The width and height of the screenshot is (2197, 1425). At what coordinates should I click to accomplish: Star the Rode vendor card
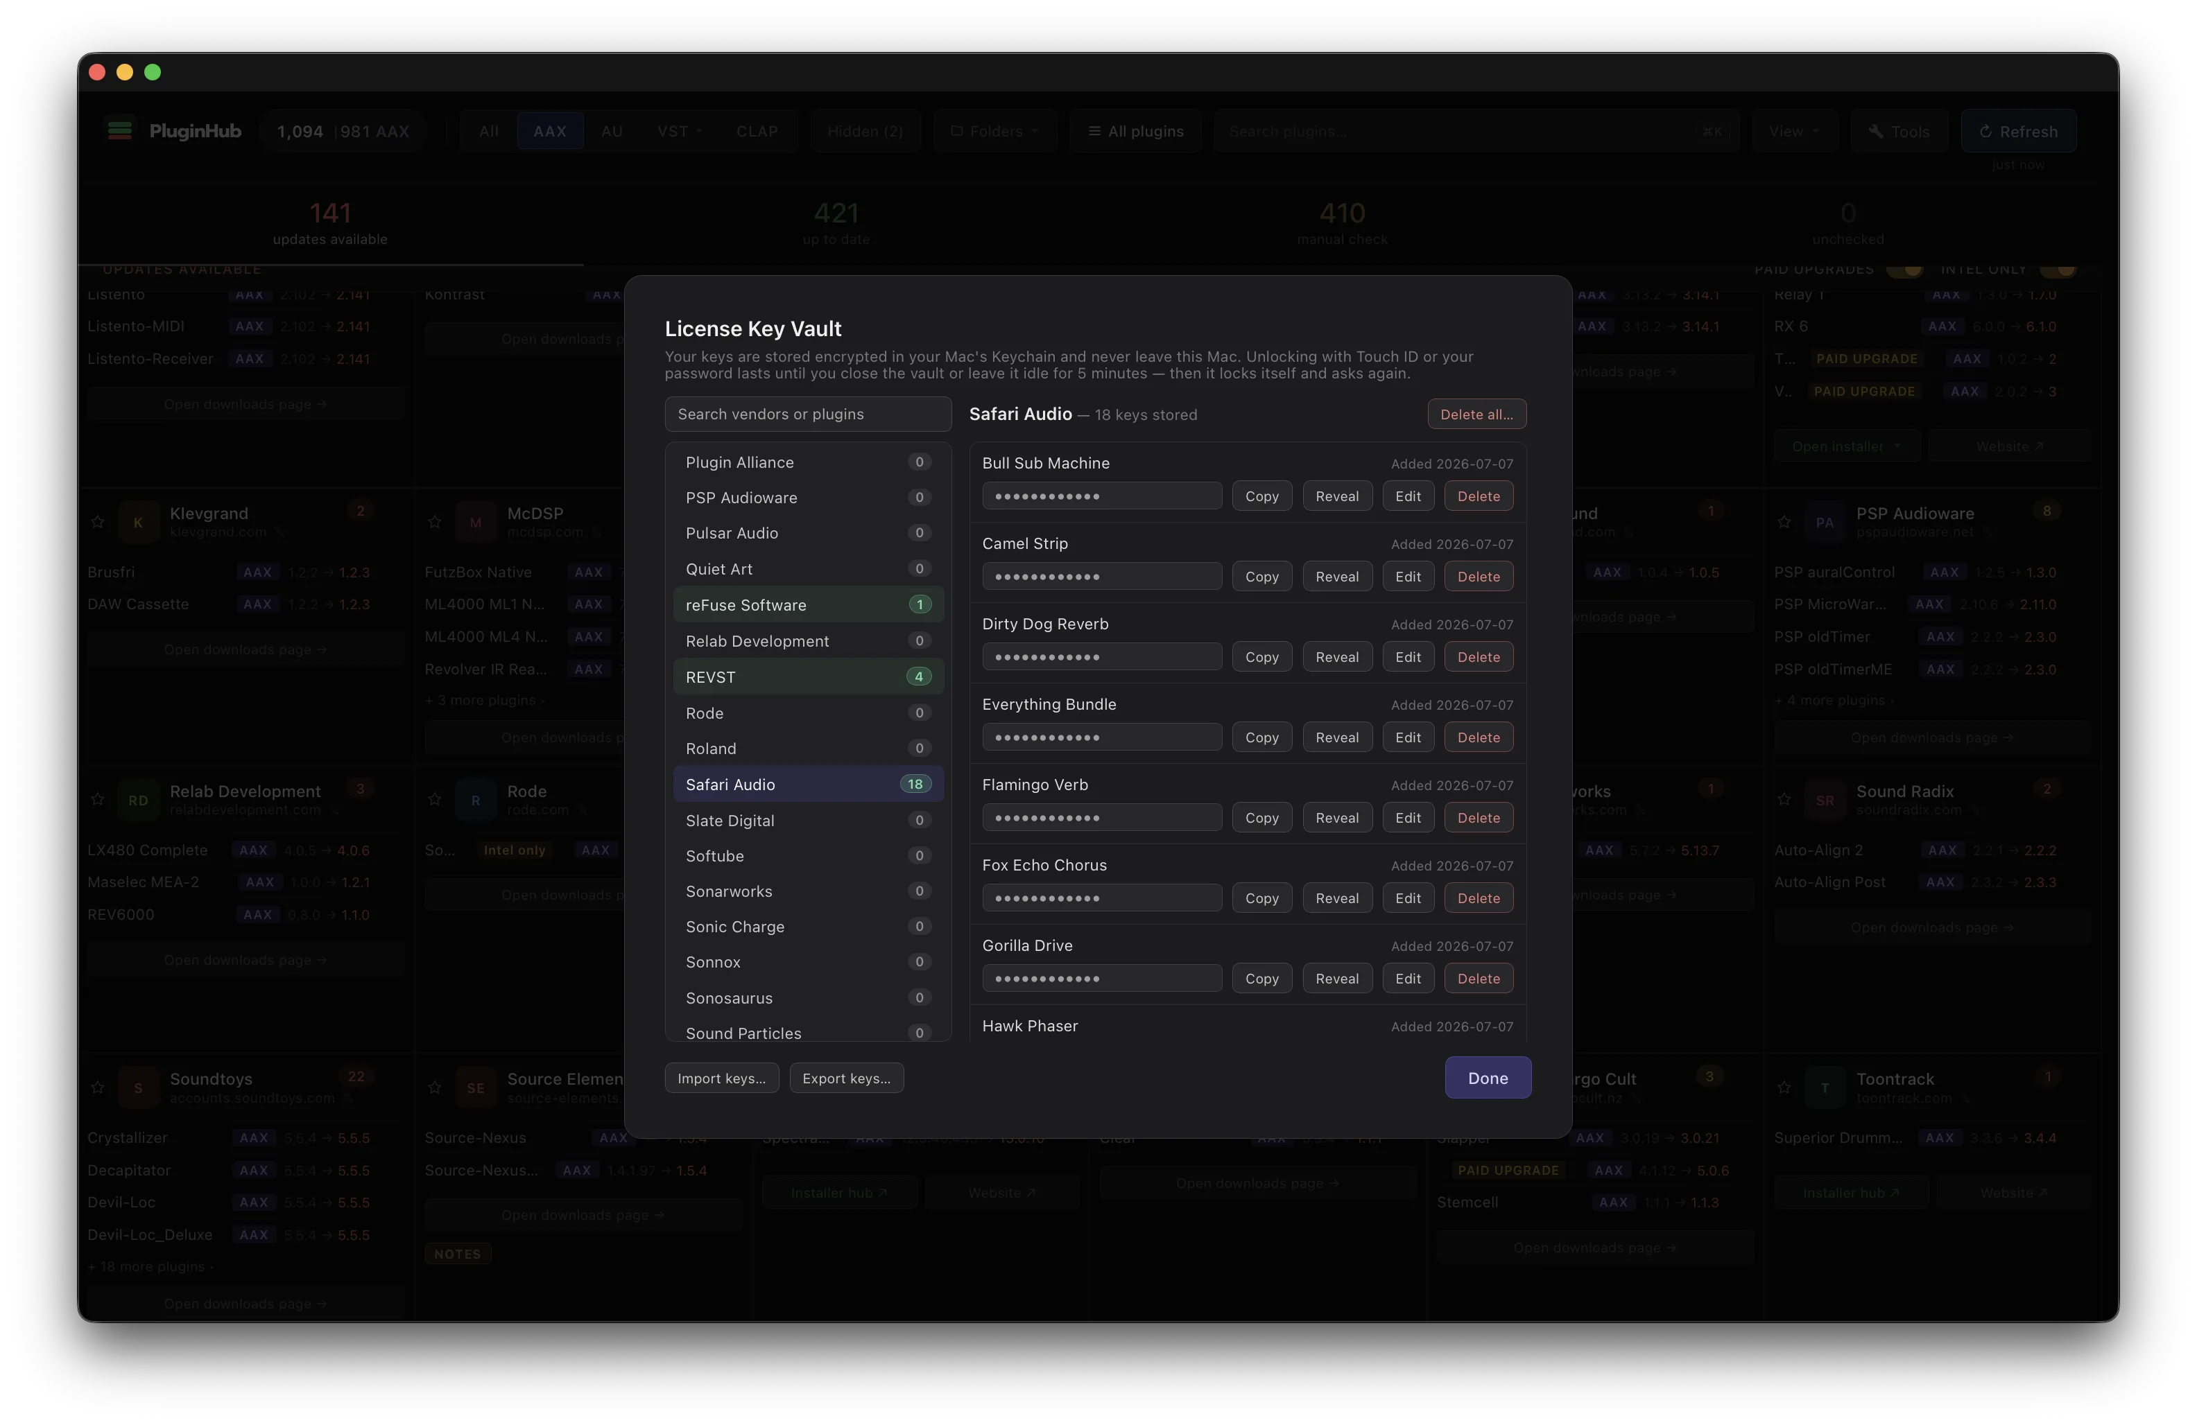[435, 800]
